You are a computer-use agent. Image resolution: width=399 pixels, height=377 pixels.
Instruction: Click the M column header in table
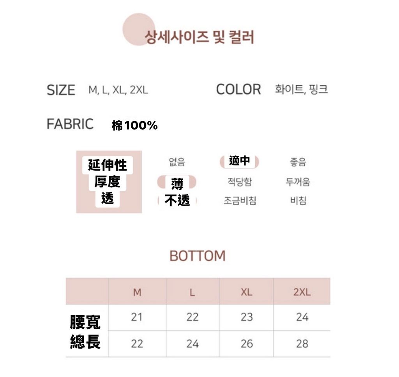(137, 292)
